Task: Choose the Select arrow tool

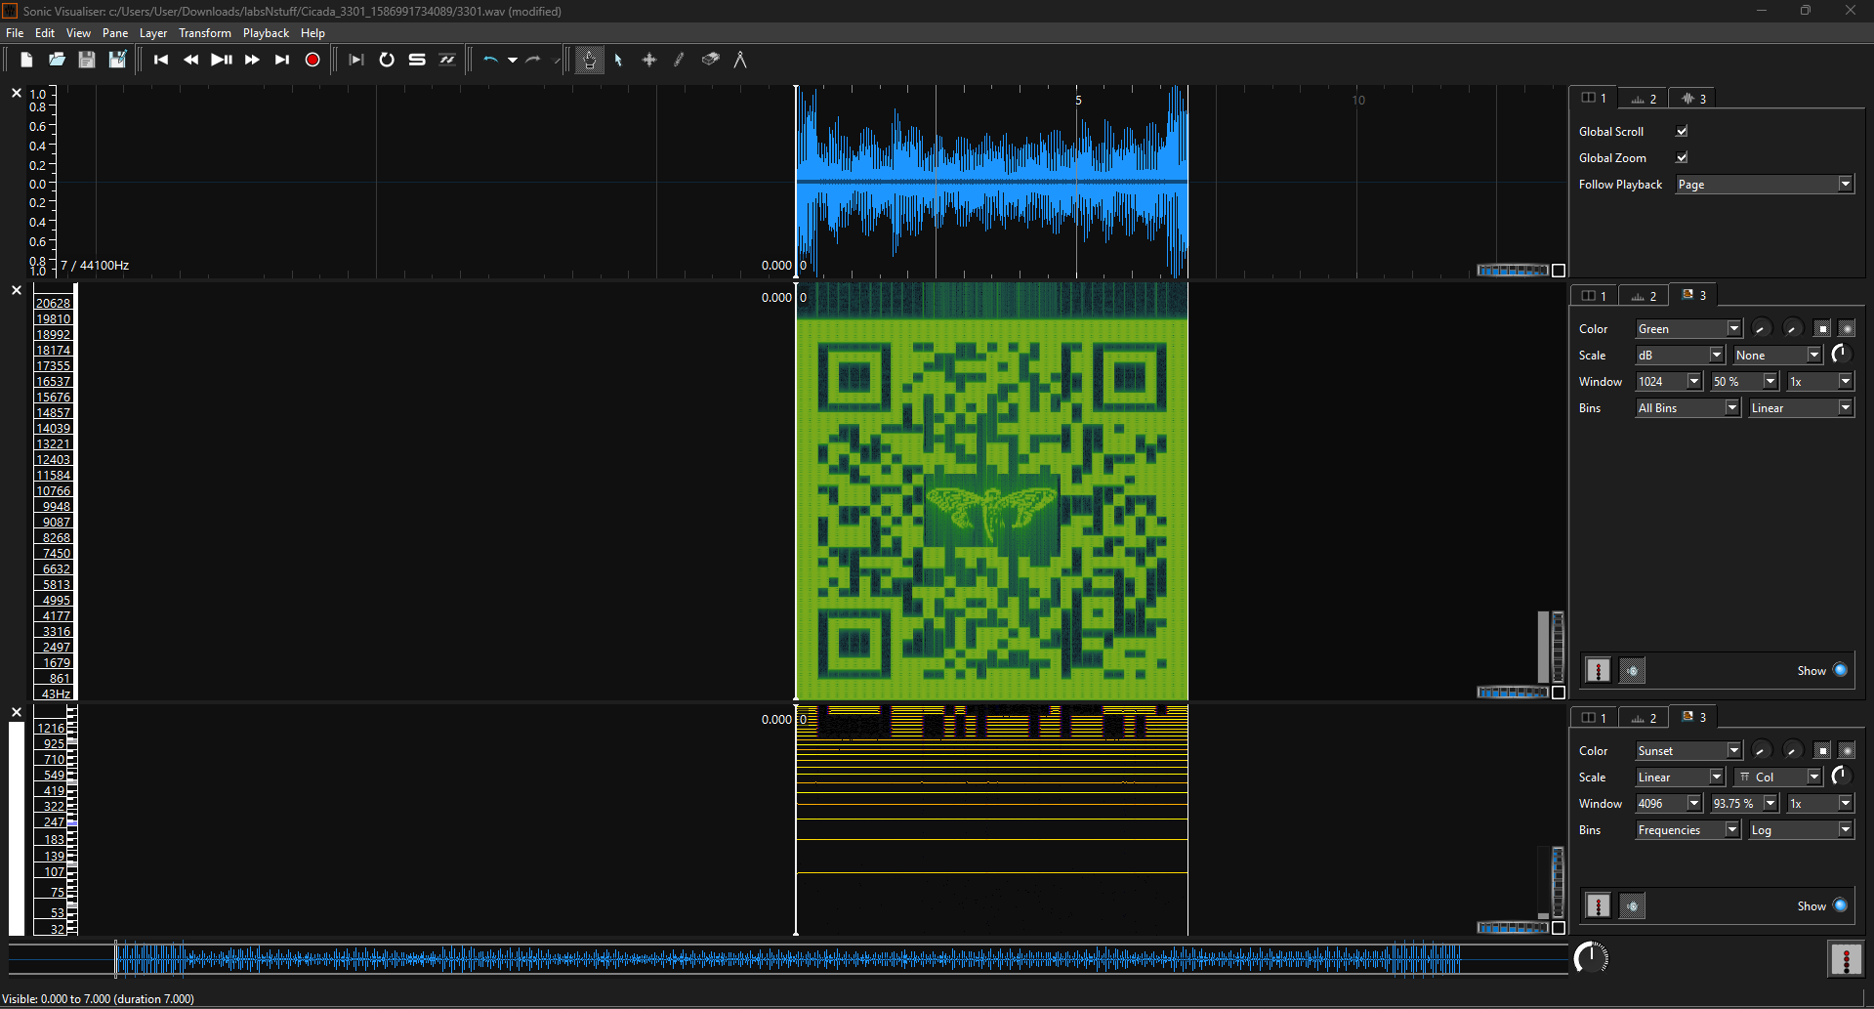Action: coord(618,60)
